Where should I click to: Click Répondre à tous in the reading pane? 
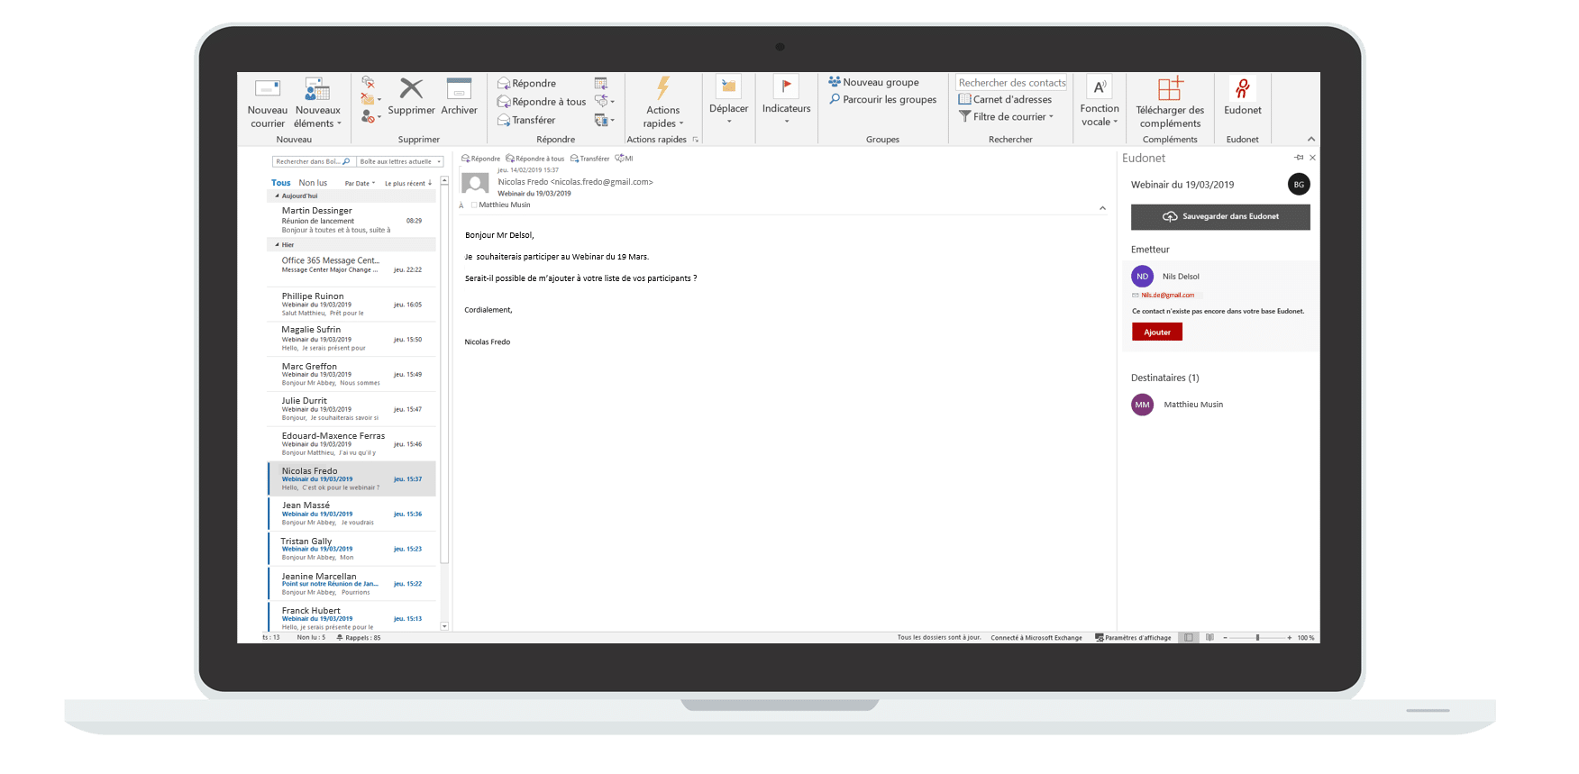[535, 159]
